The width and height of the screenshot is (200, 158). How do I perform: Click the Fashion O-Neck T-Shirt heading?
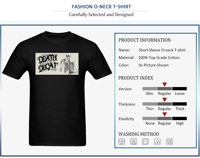(x=101, y=7)
